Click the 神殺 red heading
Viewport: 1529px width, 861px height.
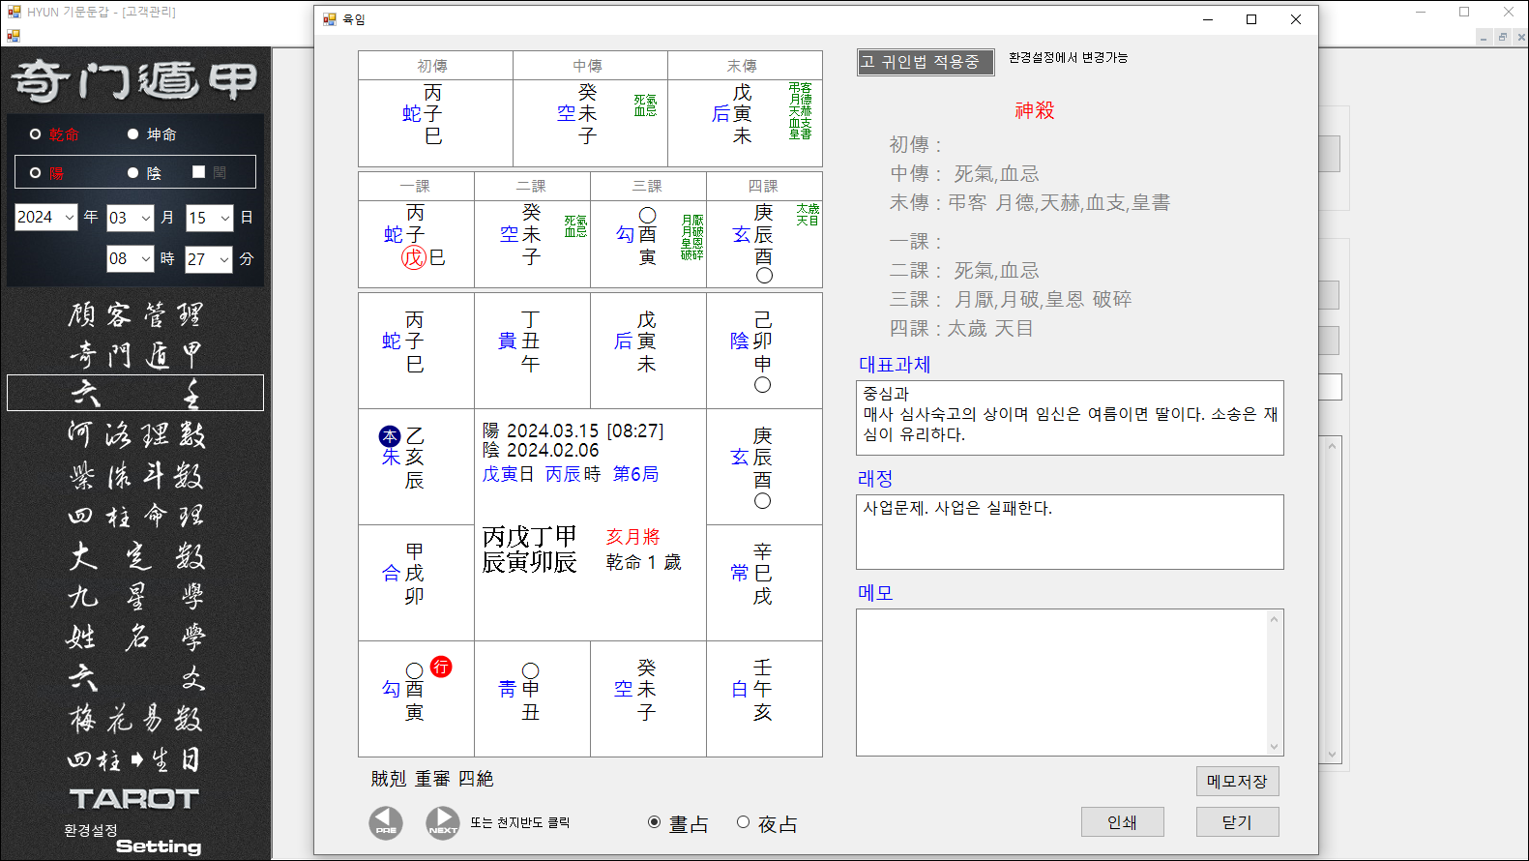coord(1035,110)
